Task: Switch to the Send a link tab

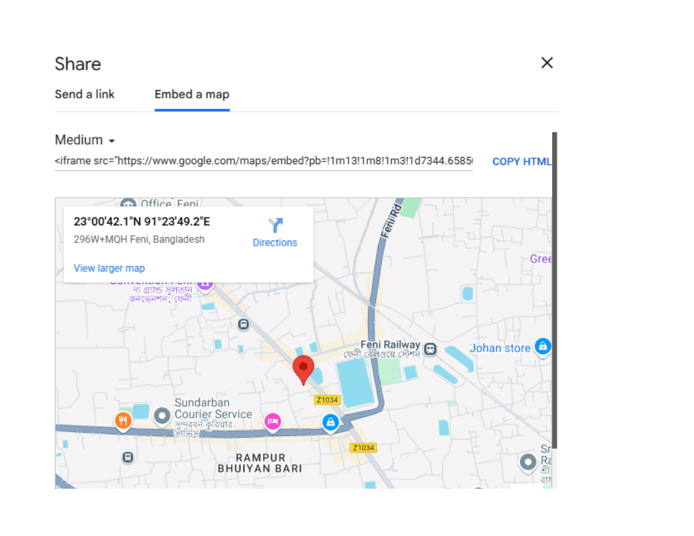Action: coord(85,94)
